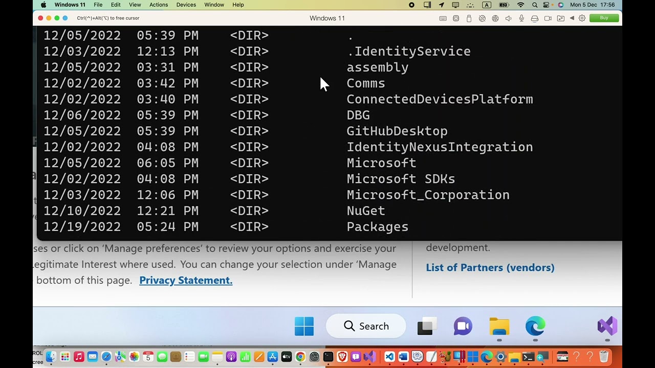
Task: Open the View menu
Action: pyautogui.click(x=135, y=5)
